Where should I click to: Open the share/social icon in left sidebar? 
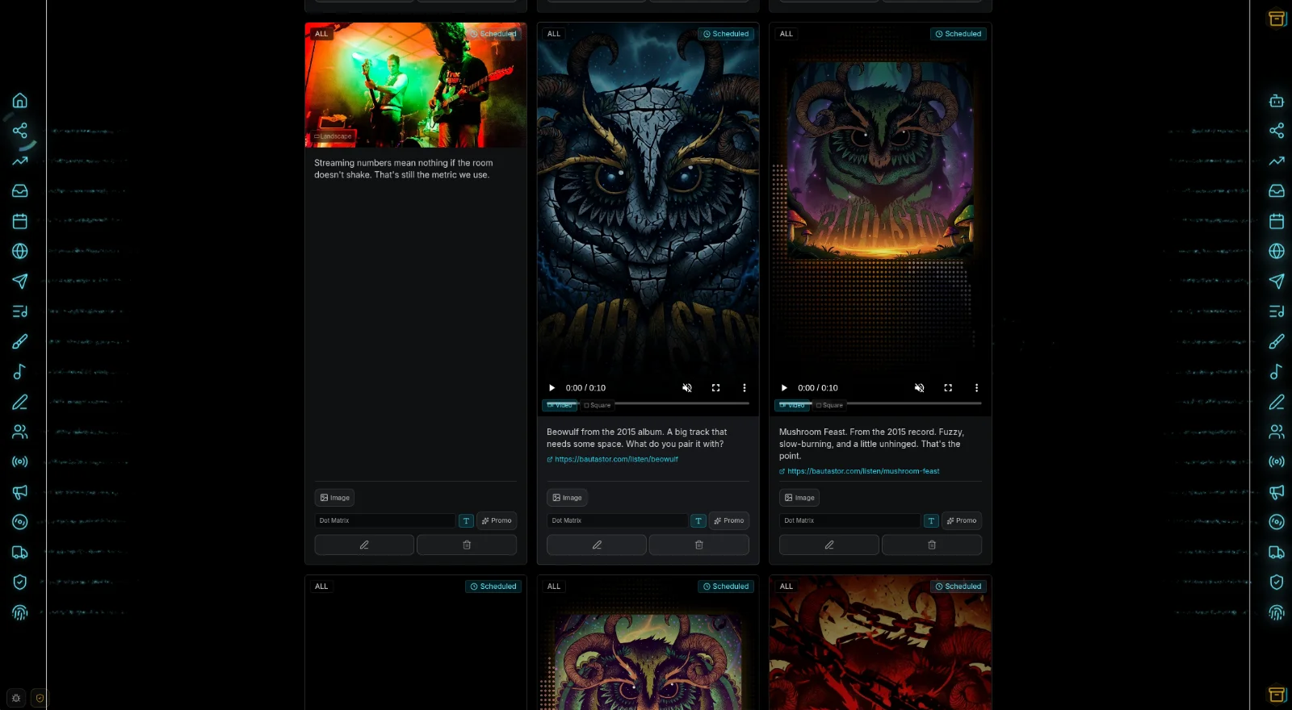20,131
